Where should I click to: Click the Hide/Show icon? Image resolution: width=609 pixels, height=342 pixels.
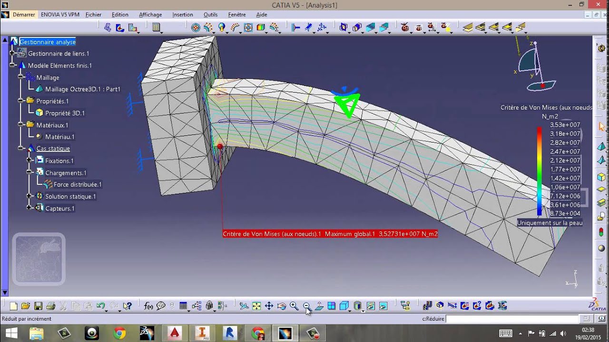[x=371, y=306]
